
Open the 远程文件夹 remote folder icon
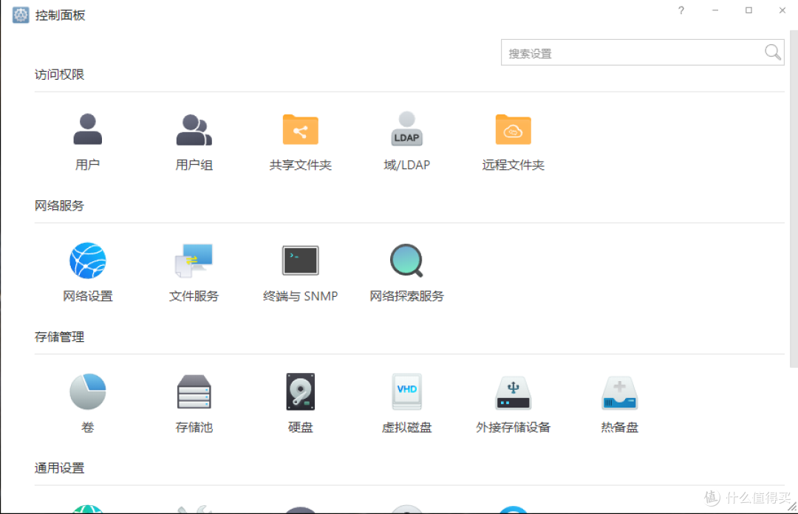513,129
